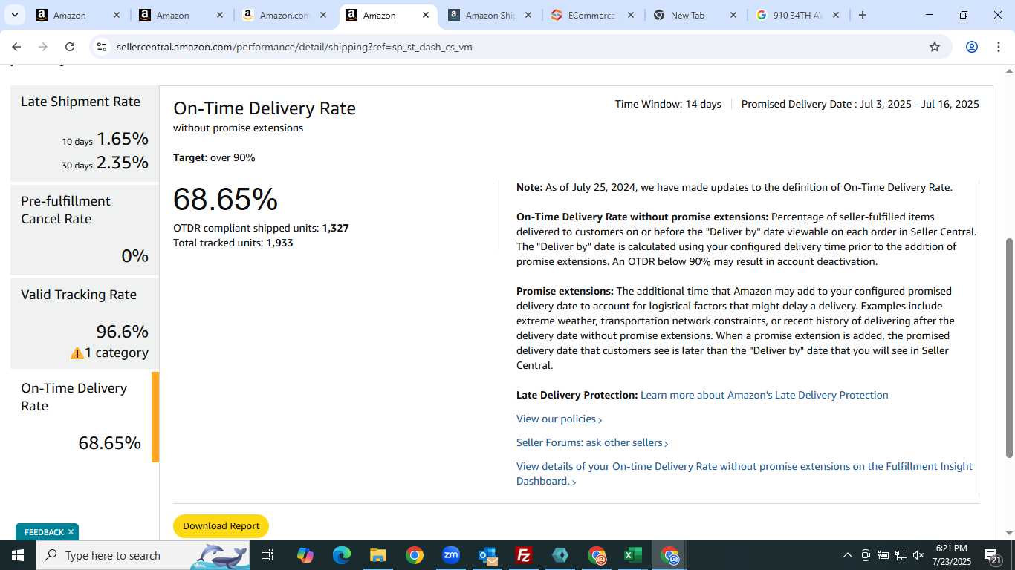1015x570 pixels.
Task: Bookmark this page with the star icon
Action: click(935, 47)
